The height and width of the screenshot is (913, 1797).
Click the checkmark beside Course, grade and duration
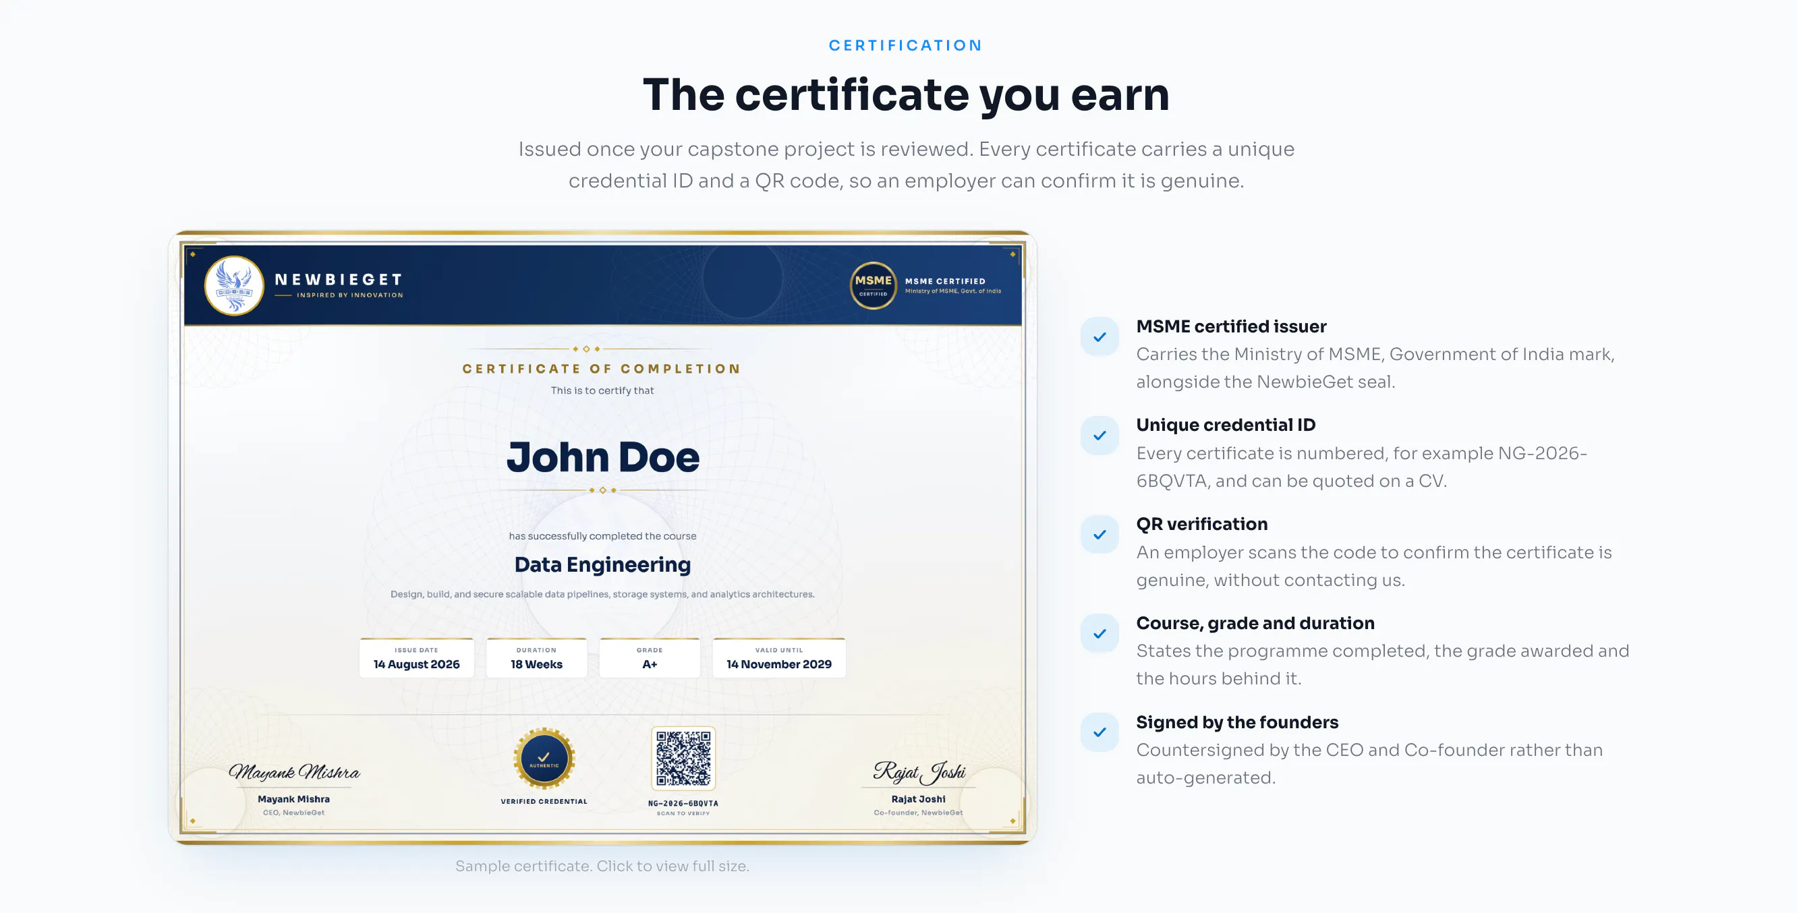1100,633
